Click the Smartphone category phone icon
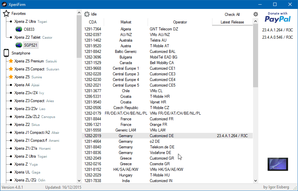Viewport: 298px width, 191px height. click(x=6, y=53)
